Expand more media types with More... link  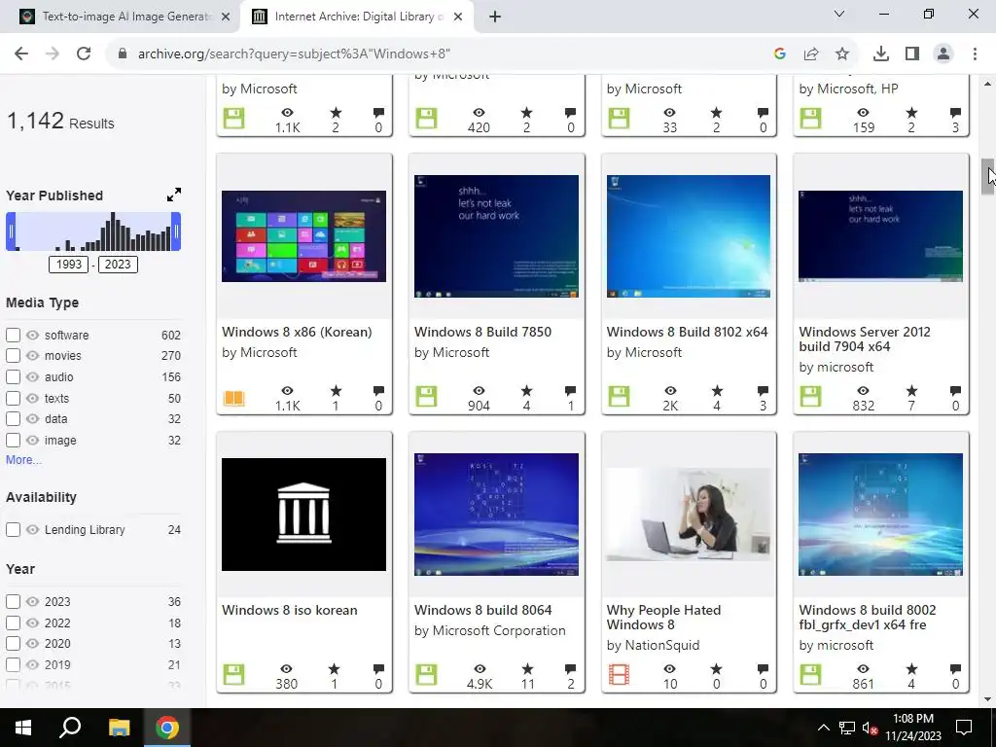point(23,460)
